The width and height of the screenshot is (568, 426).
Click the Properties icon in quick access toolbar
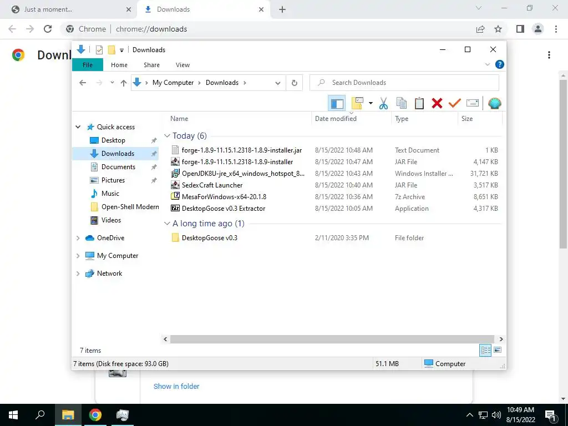pyautogui.click(x=99, y=49)
